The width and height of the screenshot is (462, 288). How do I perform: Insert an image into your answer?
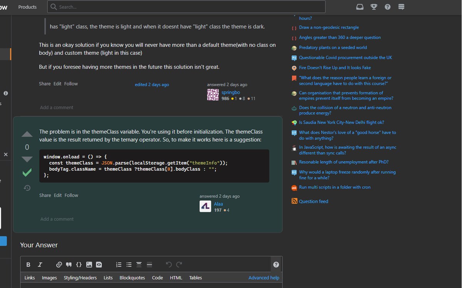pyautogui.click(x=89, y=264)
